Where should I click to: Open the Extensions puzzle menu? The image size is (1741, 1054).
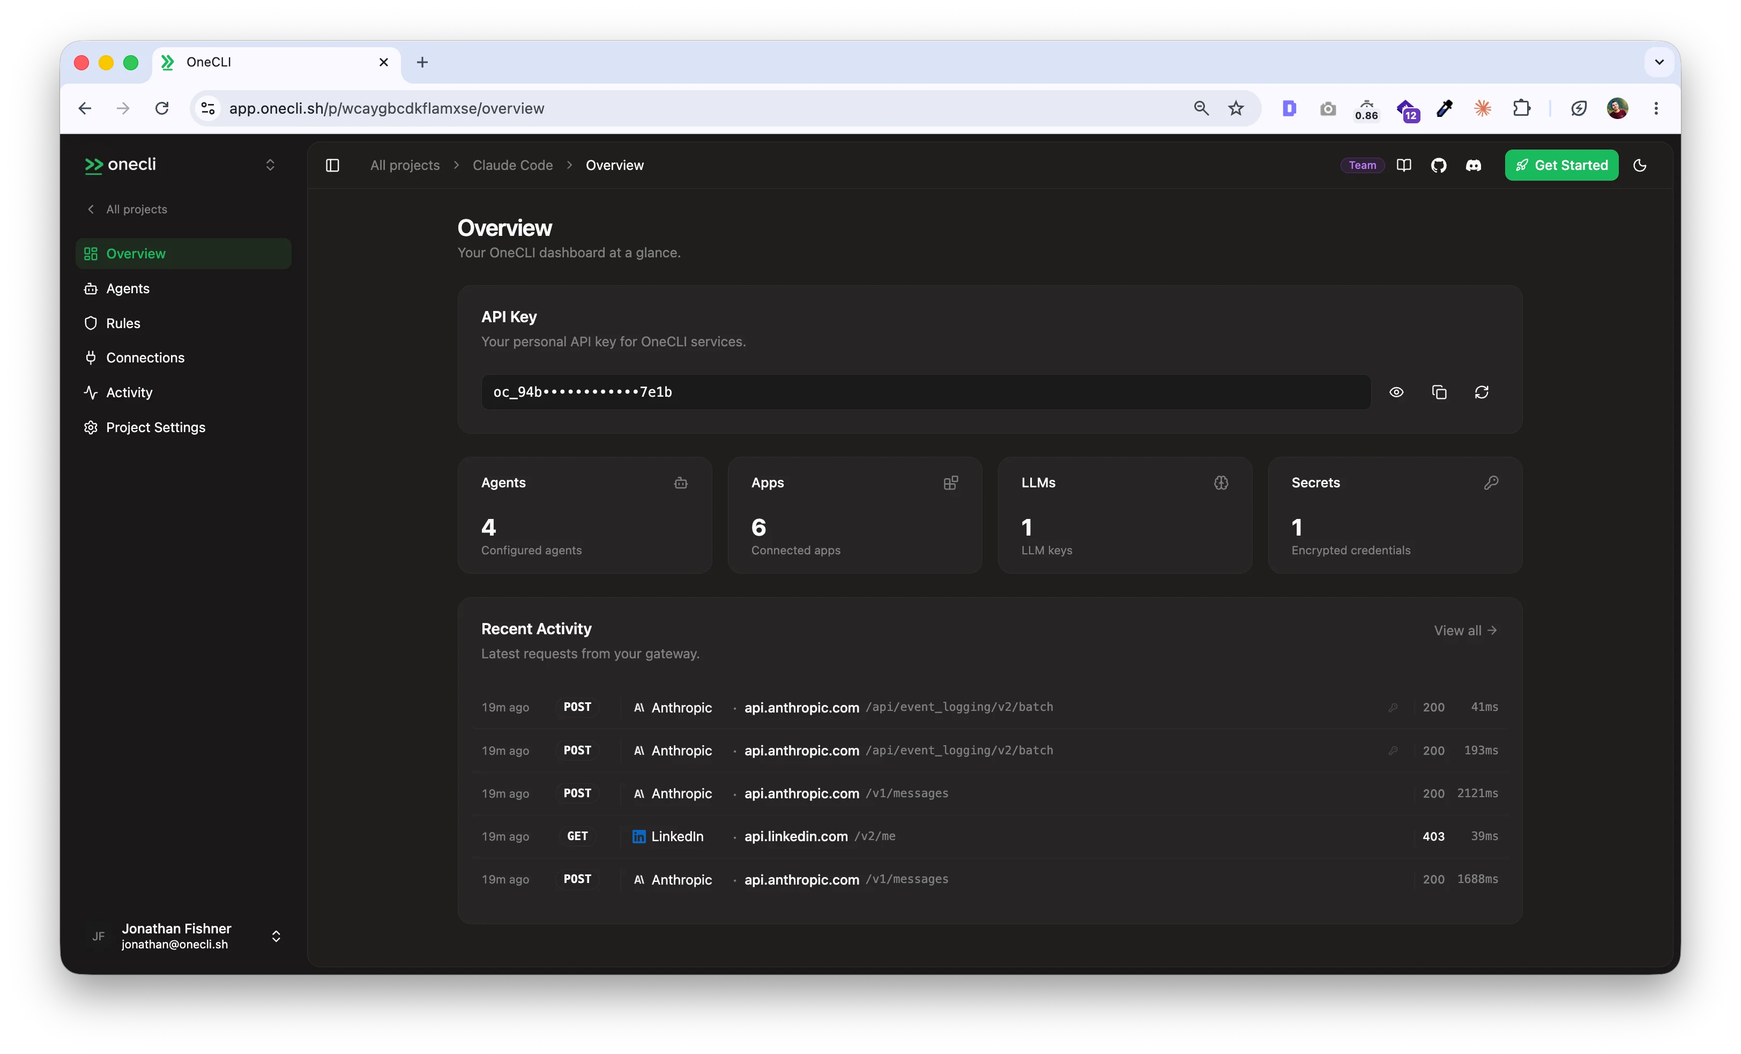tap(1521, 108)
